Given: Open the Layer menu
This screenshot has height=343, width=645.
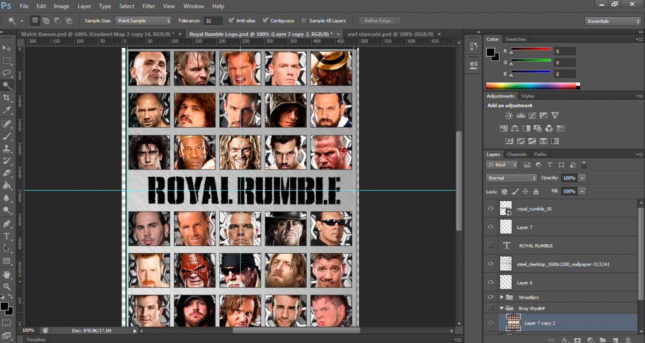Looking at the screenshot, I should pos(84,6).
